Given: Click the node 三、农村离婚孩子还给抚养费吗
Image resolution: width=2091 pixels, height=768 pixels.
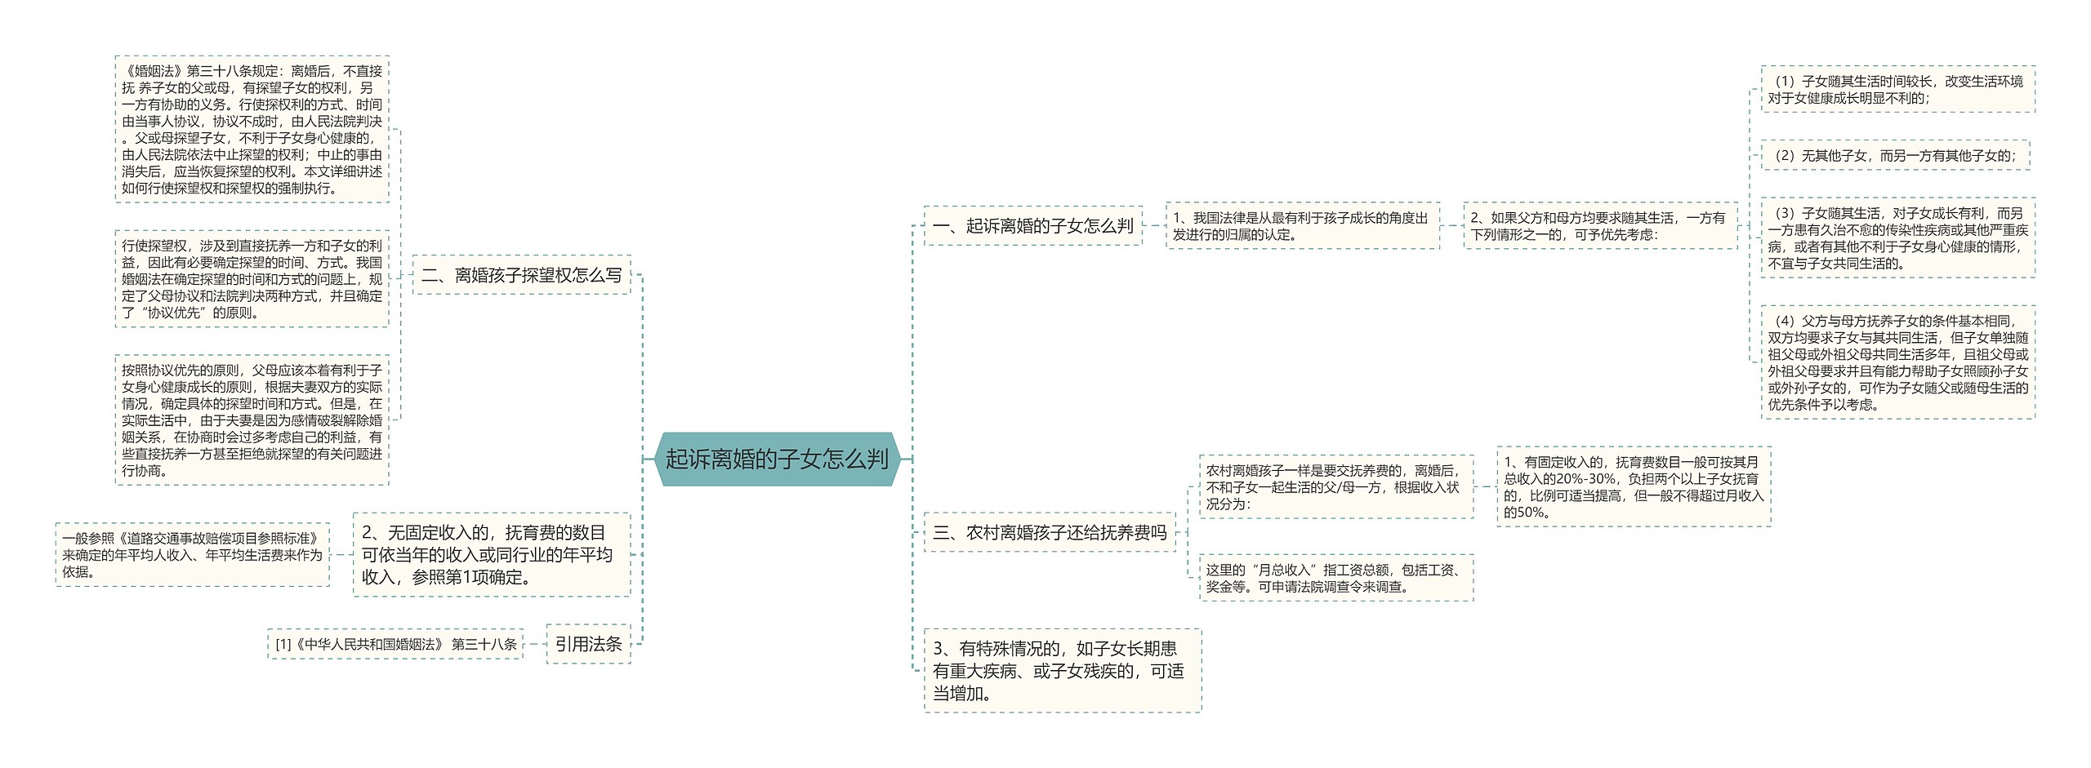Looking at the screenshot, I should 1049,532.
